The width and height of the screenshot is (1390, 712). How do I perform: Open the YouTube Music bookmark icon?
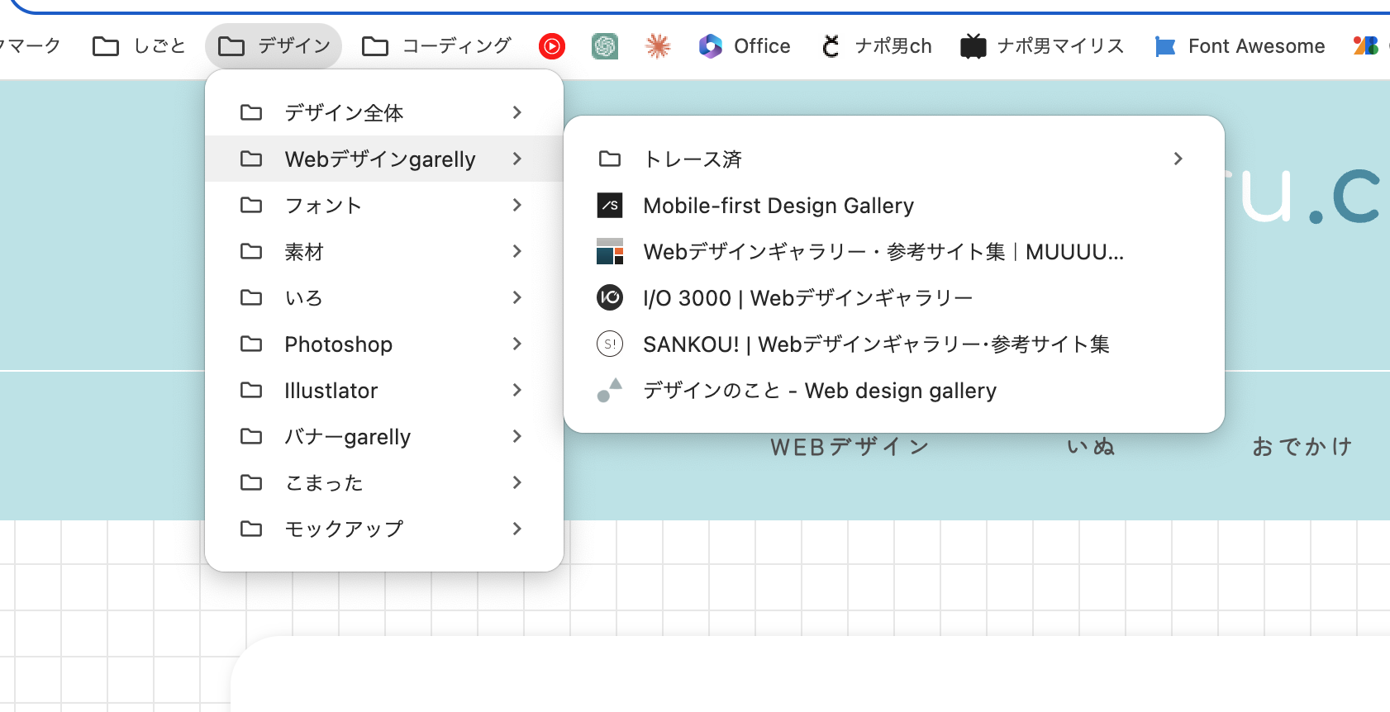pos(552,46)
